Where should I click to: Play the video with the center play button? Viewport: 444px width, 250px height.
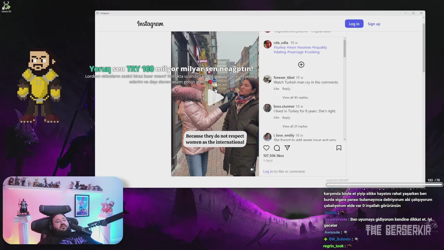[215, 97]
